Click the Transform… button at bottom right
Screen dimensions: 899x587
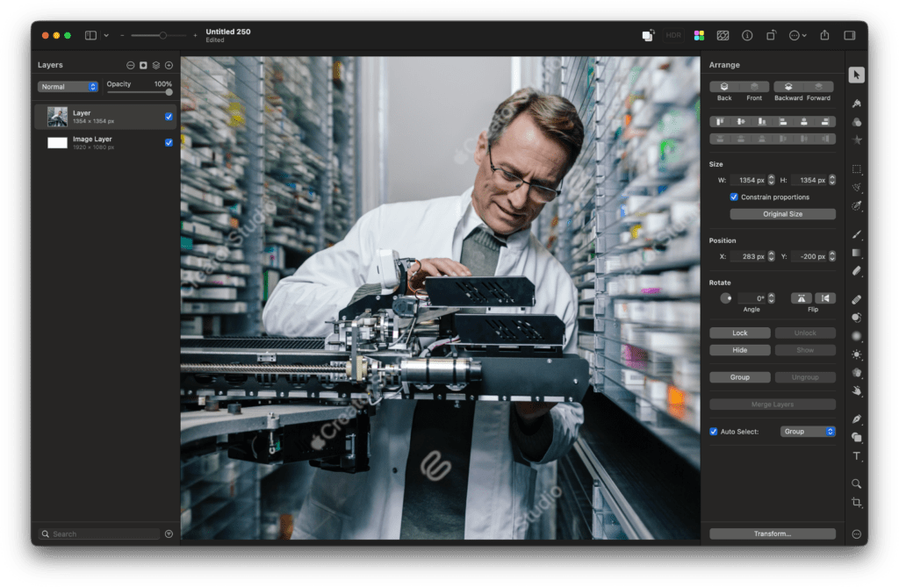point(773,533)
